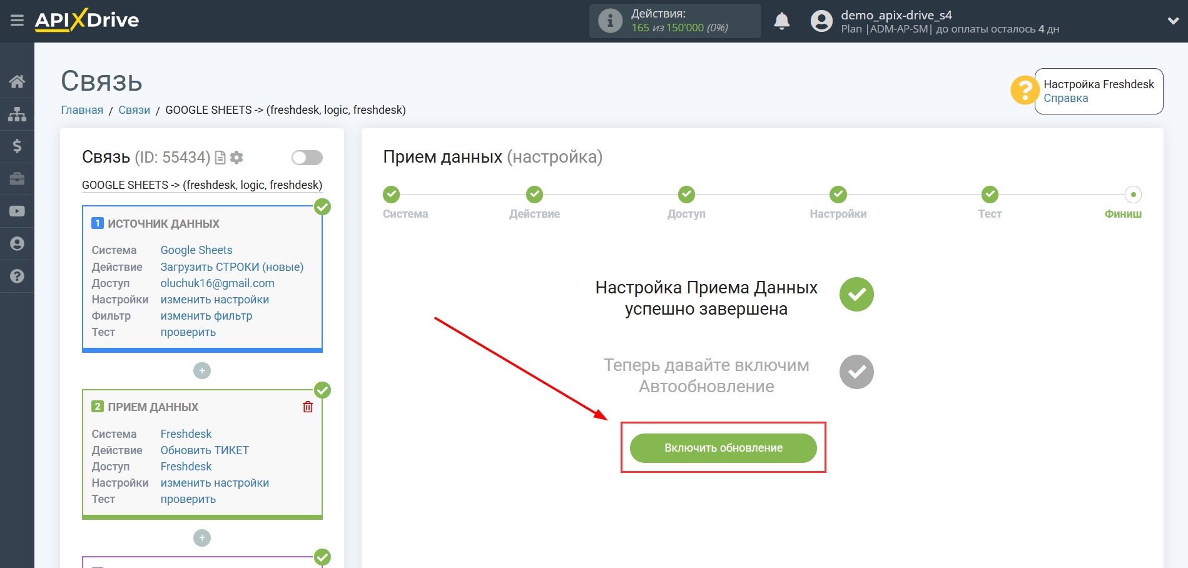Click изменить настройки in data source block

[215, 300]
